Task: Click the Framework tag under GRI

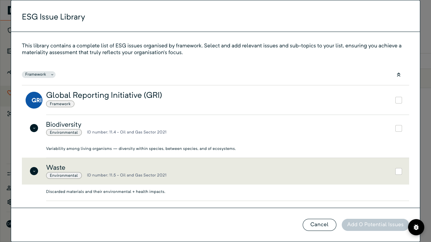Action: tap(60, 104)
